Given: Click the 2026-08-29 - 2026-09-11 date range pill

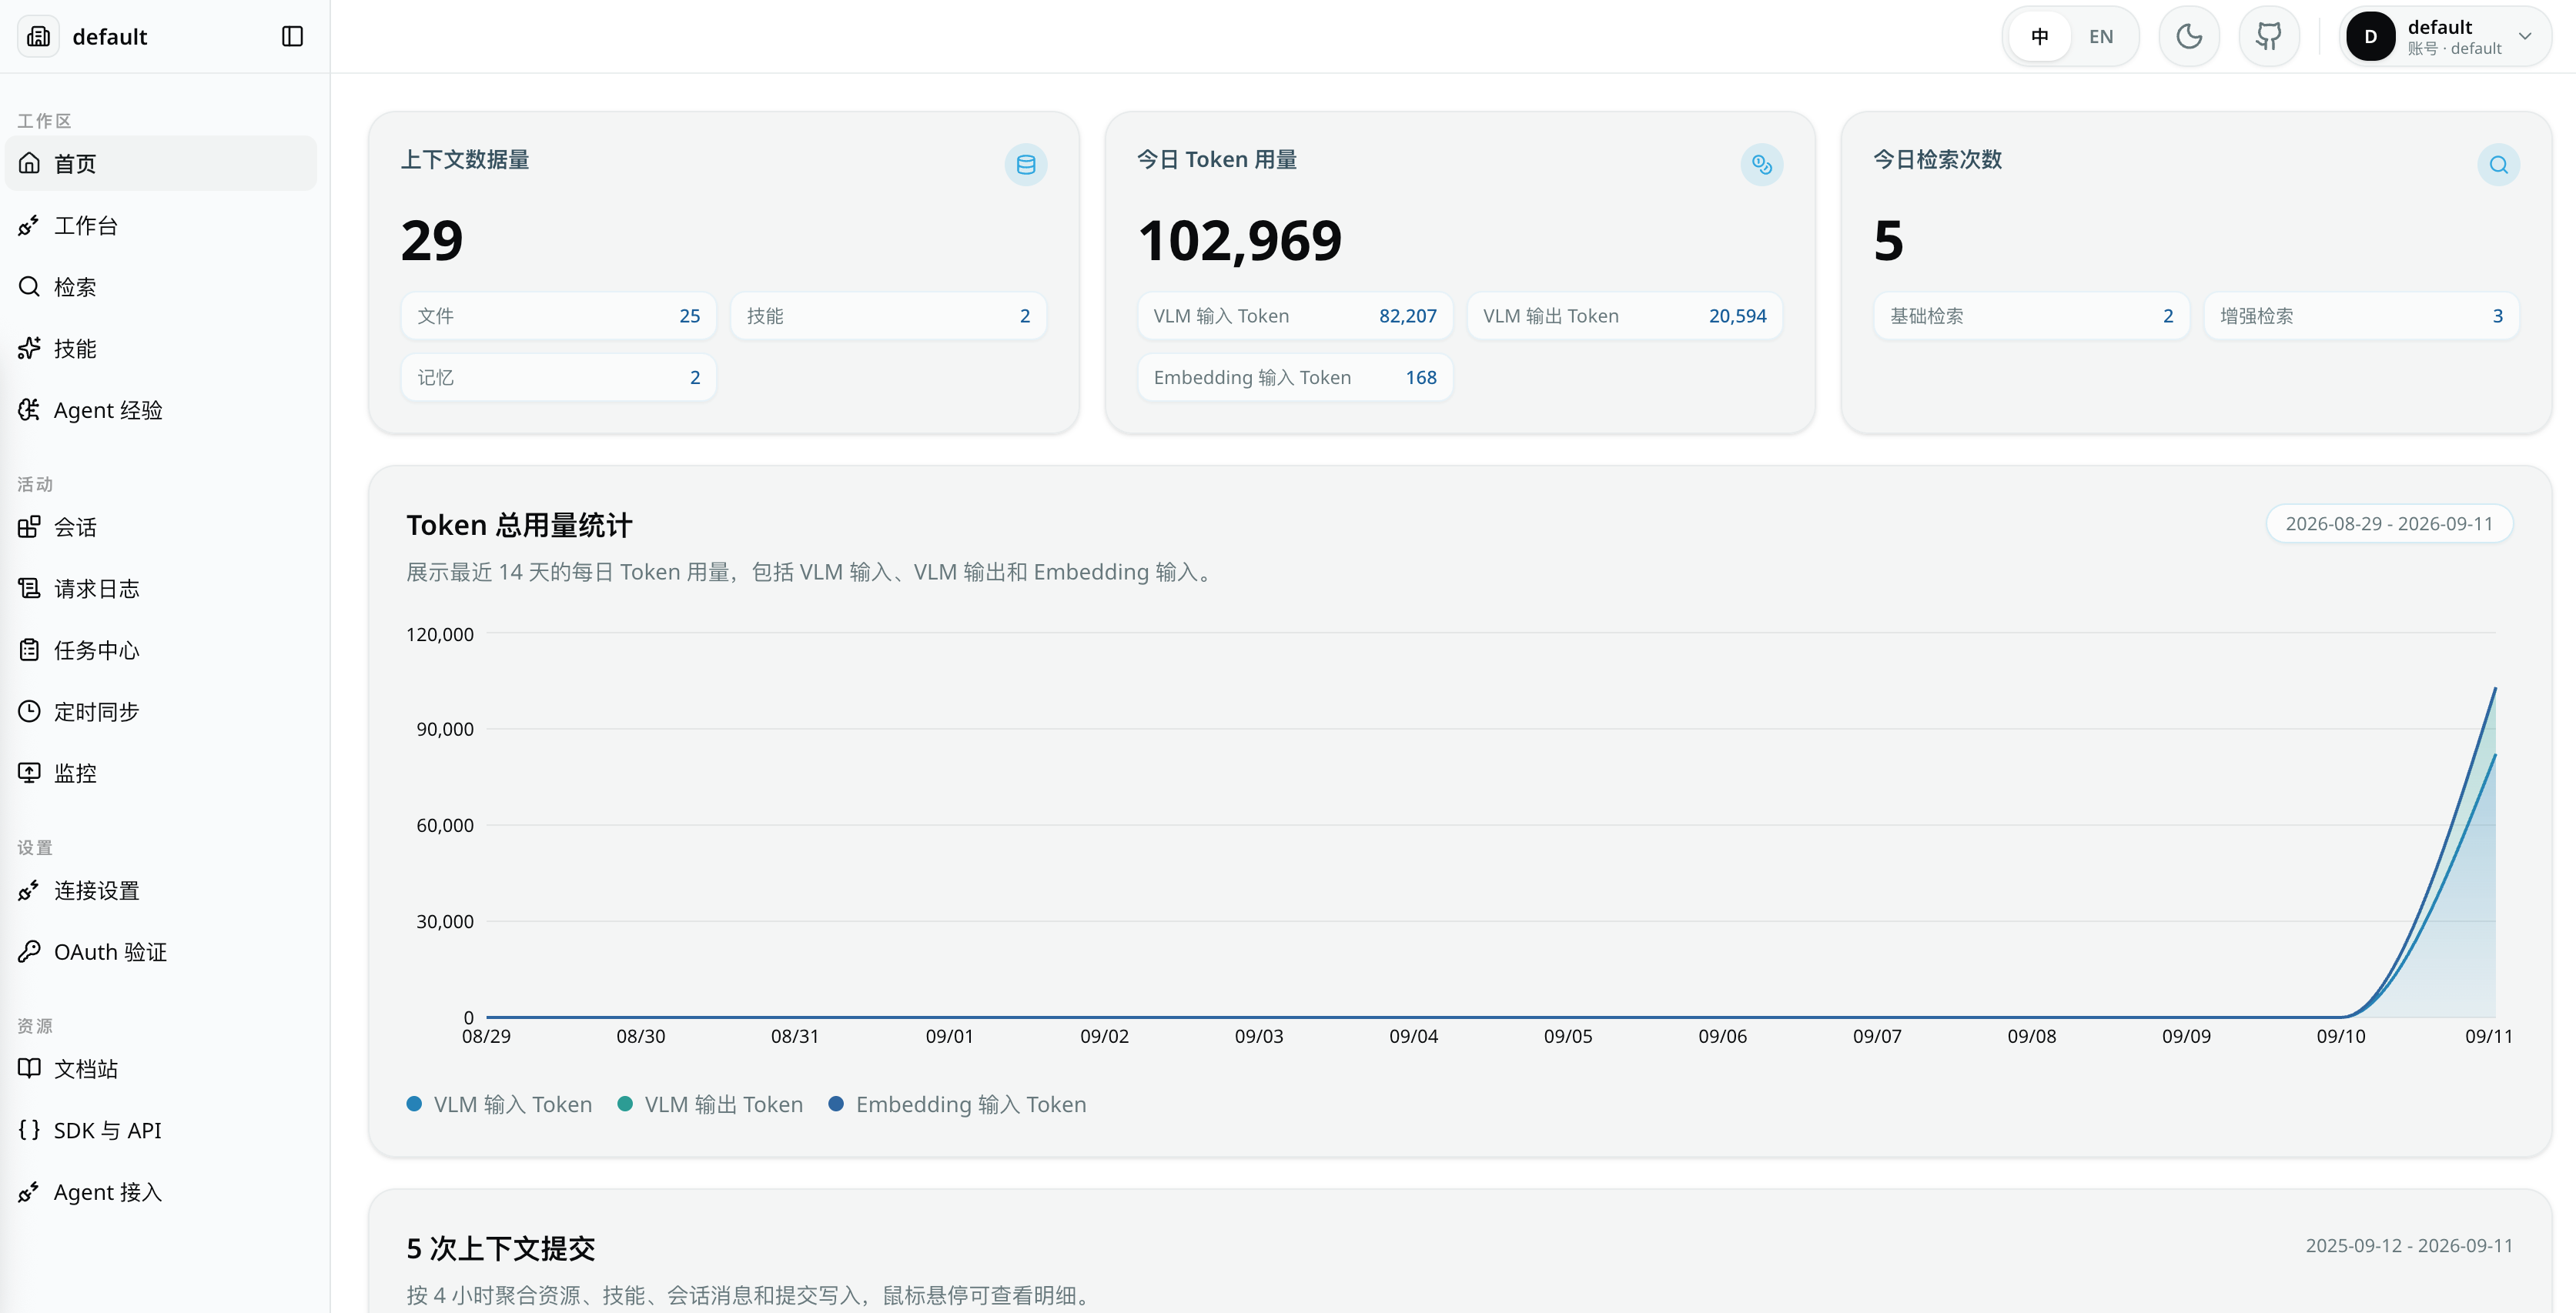Looking at the screenshot, I should (x=2389, y=524).
